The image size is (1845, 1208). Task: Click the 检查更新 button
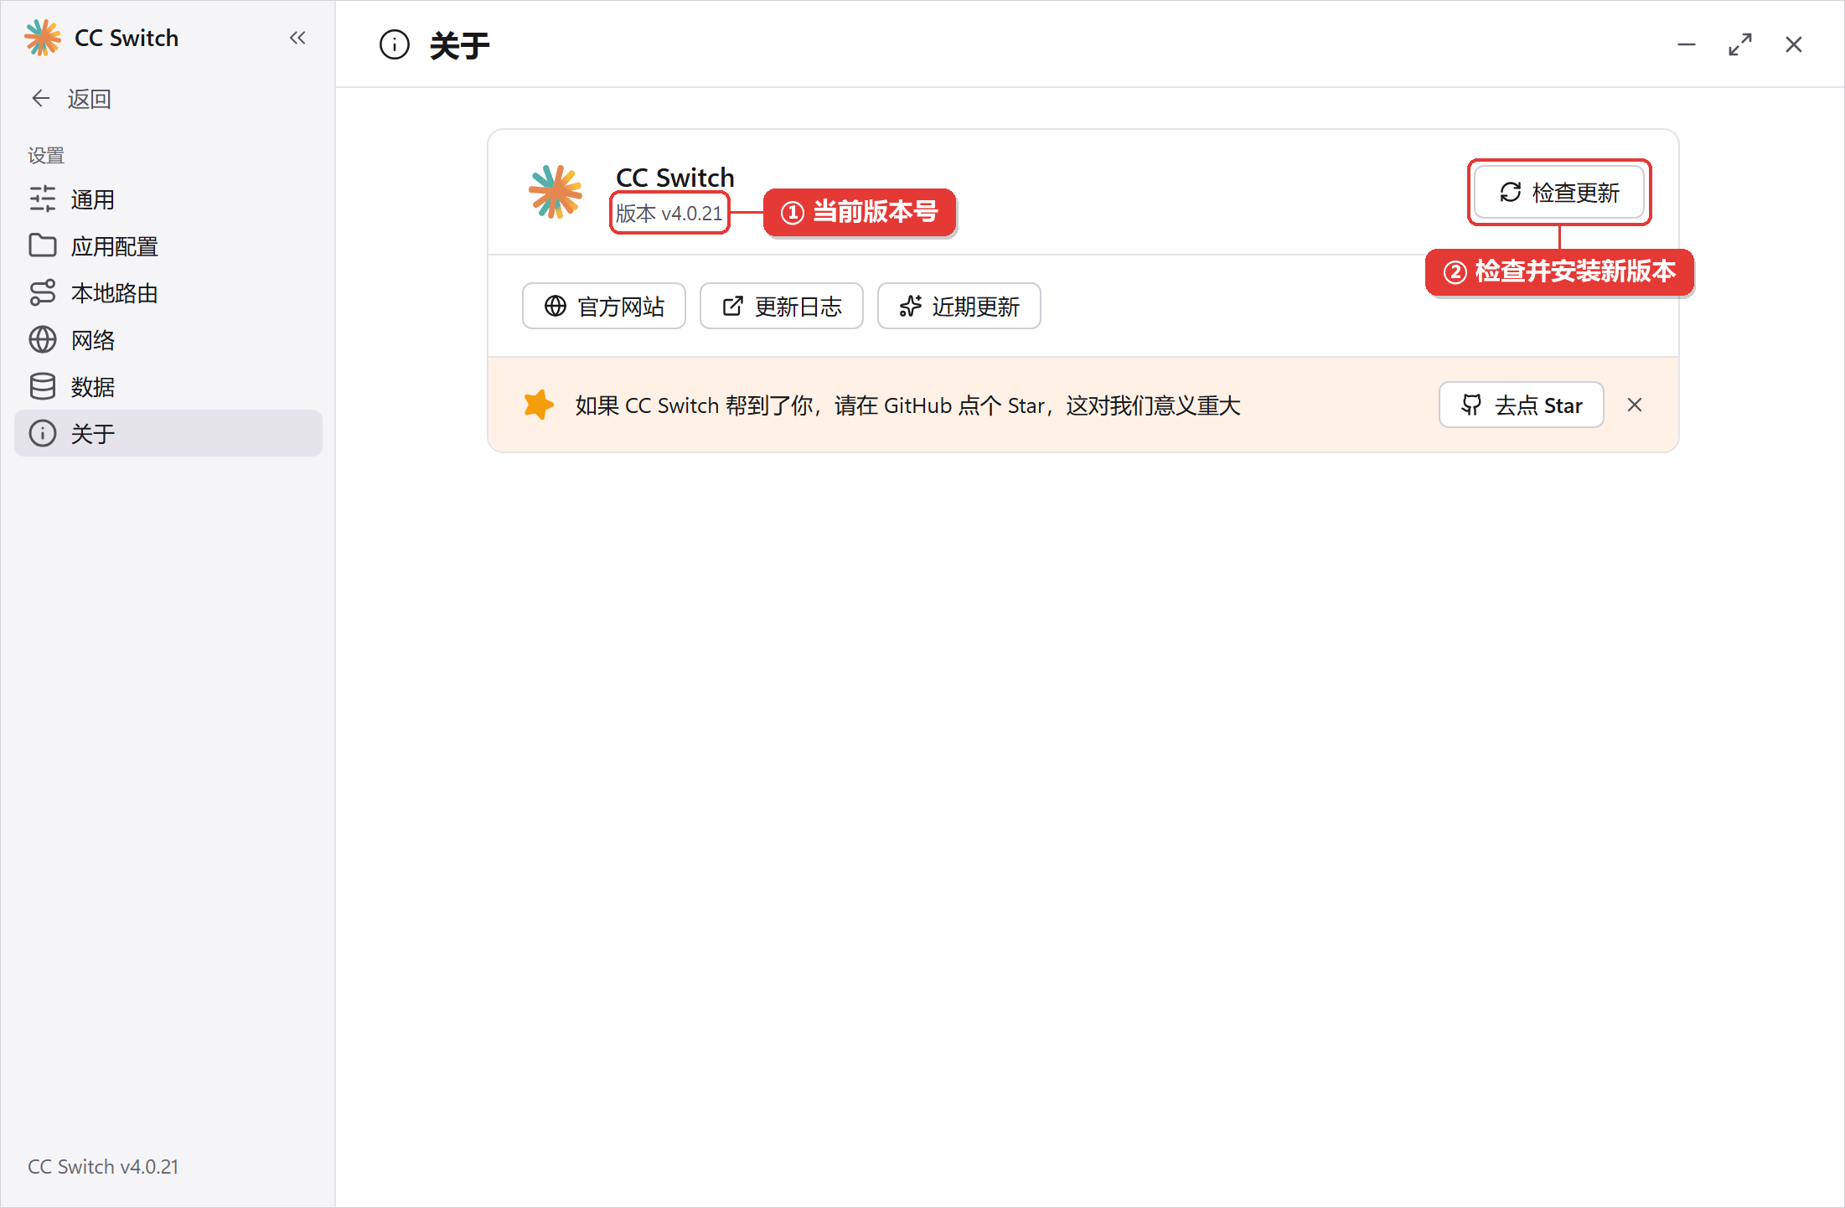pyautogui.click(x=1559, y=193)
